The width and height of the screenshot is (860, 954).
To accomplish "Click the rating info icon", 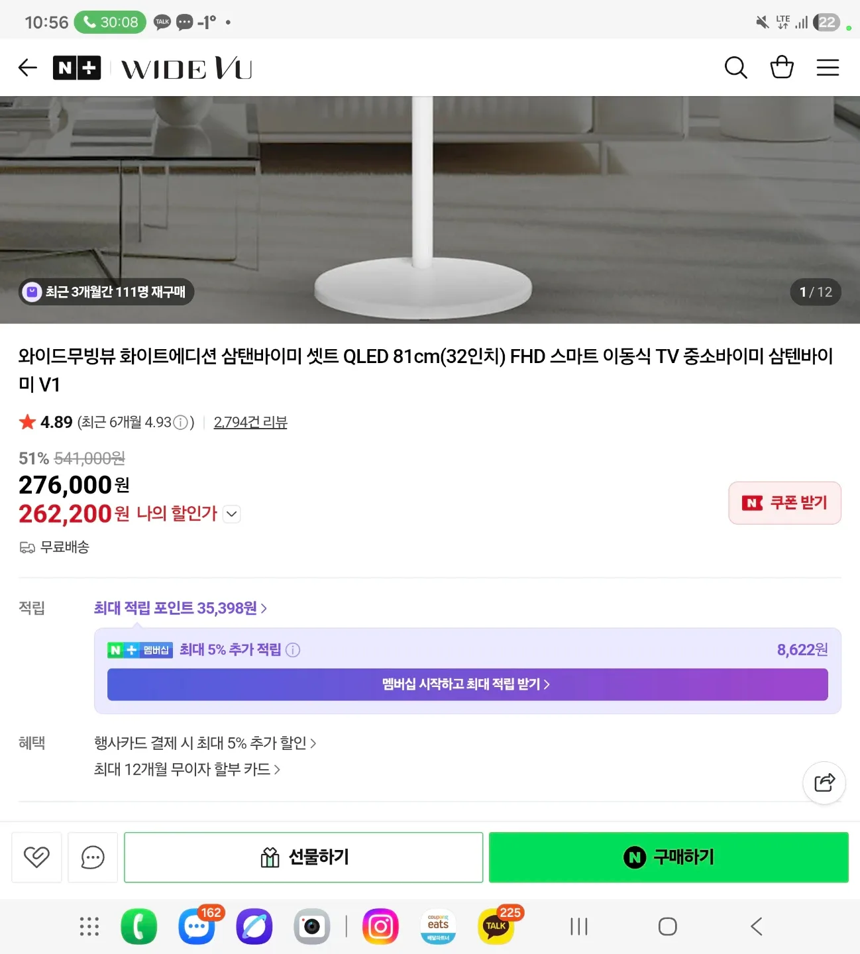I will [180, 423].
